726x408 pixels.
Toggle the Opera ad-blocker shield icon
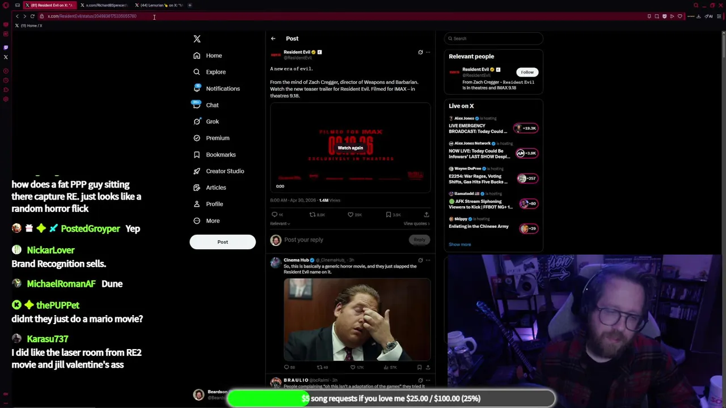[664, 16]
